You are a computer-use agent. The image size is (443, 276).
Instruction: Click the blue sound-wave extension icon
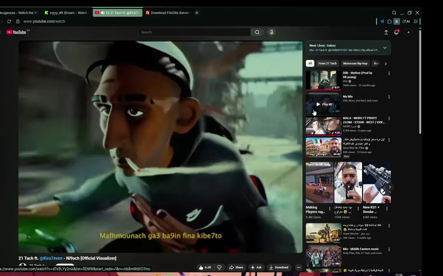[382, 21]
